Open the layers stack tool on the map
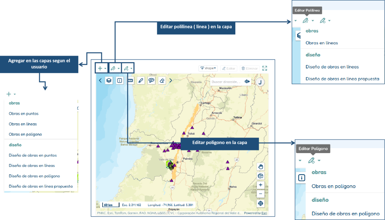The height and width of the screenshot is (220, 385). click(109, 80)
